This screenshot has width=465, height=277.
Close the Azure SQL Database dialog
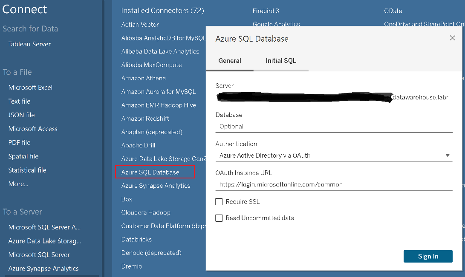tap(452, 38)
